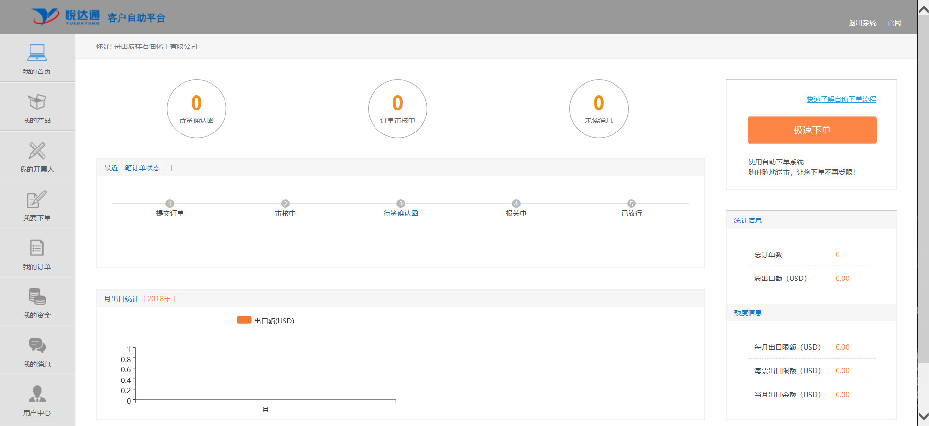Open the 我的订单 document icon
This screenshot has width=929, height=426.
coord(37,248)
